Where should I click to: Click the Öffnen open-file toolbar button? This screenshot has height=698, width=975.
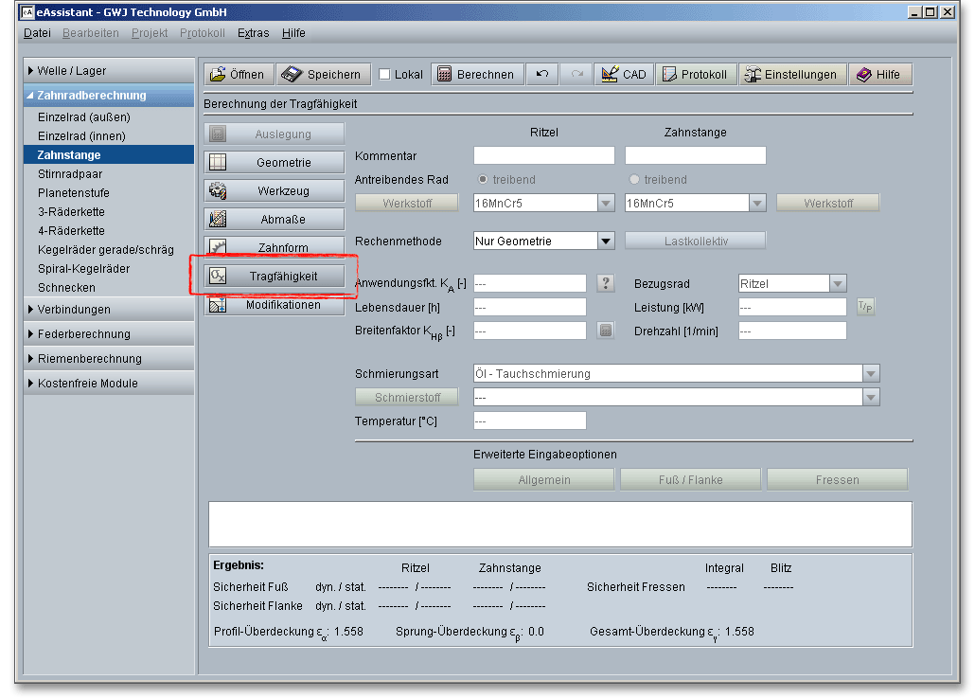coord(239,75)
